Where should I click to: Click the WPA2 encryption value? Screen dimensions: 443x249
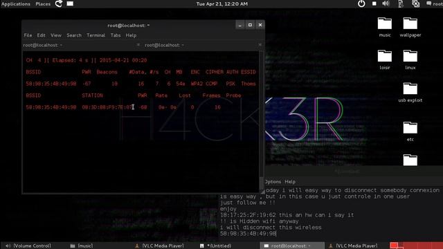[197, 84]
